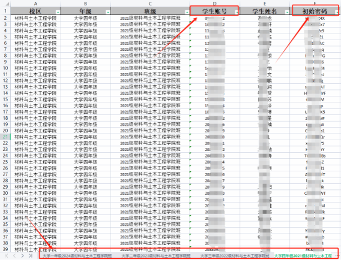Jump to last sheet using navigation arrow
Screen dimensions: 341x260
31,256
